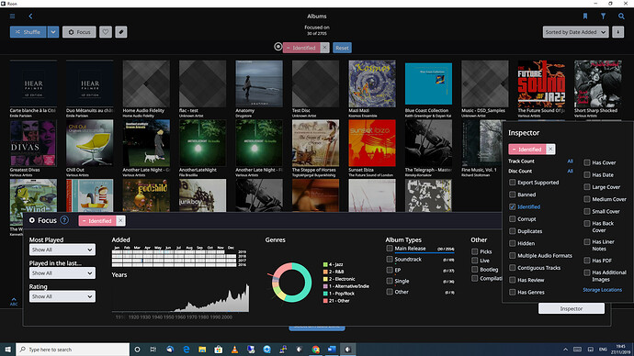Open Task View in taskbar

[153, 350]
